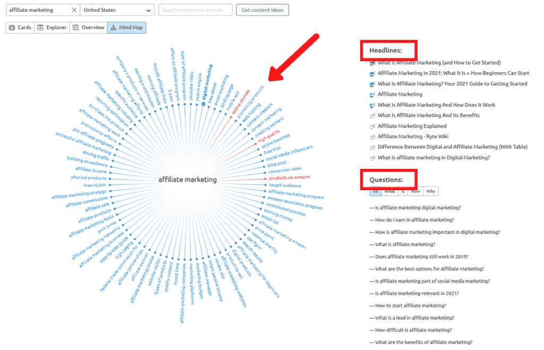Click megaphone icon beside 'Difference Between Digital and Affiliate'

(372, 148)
